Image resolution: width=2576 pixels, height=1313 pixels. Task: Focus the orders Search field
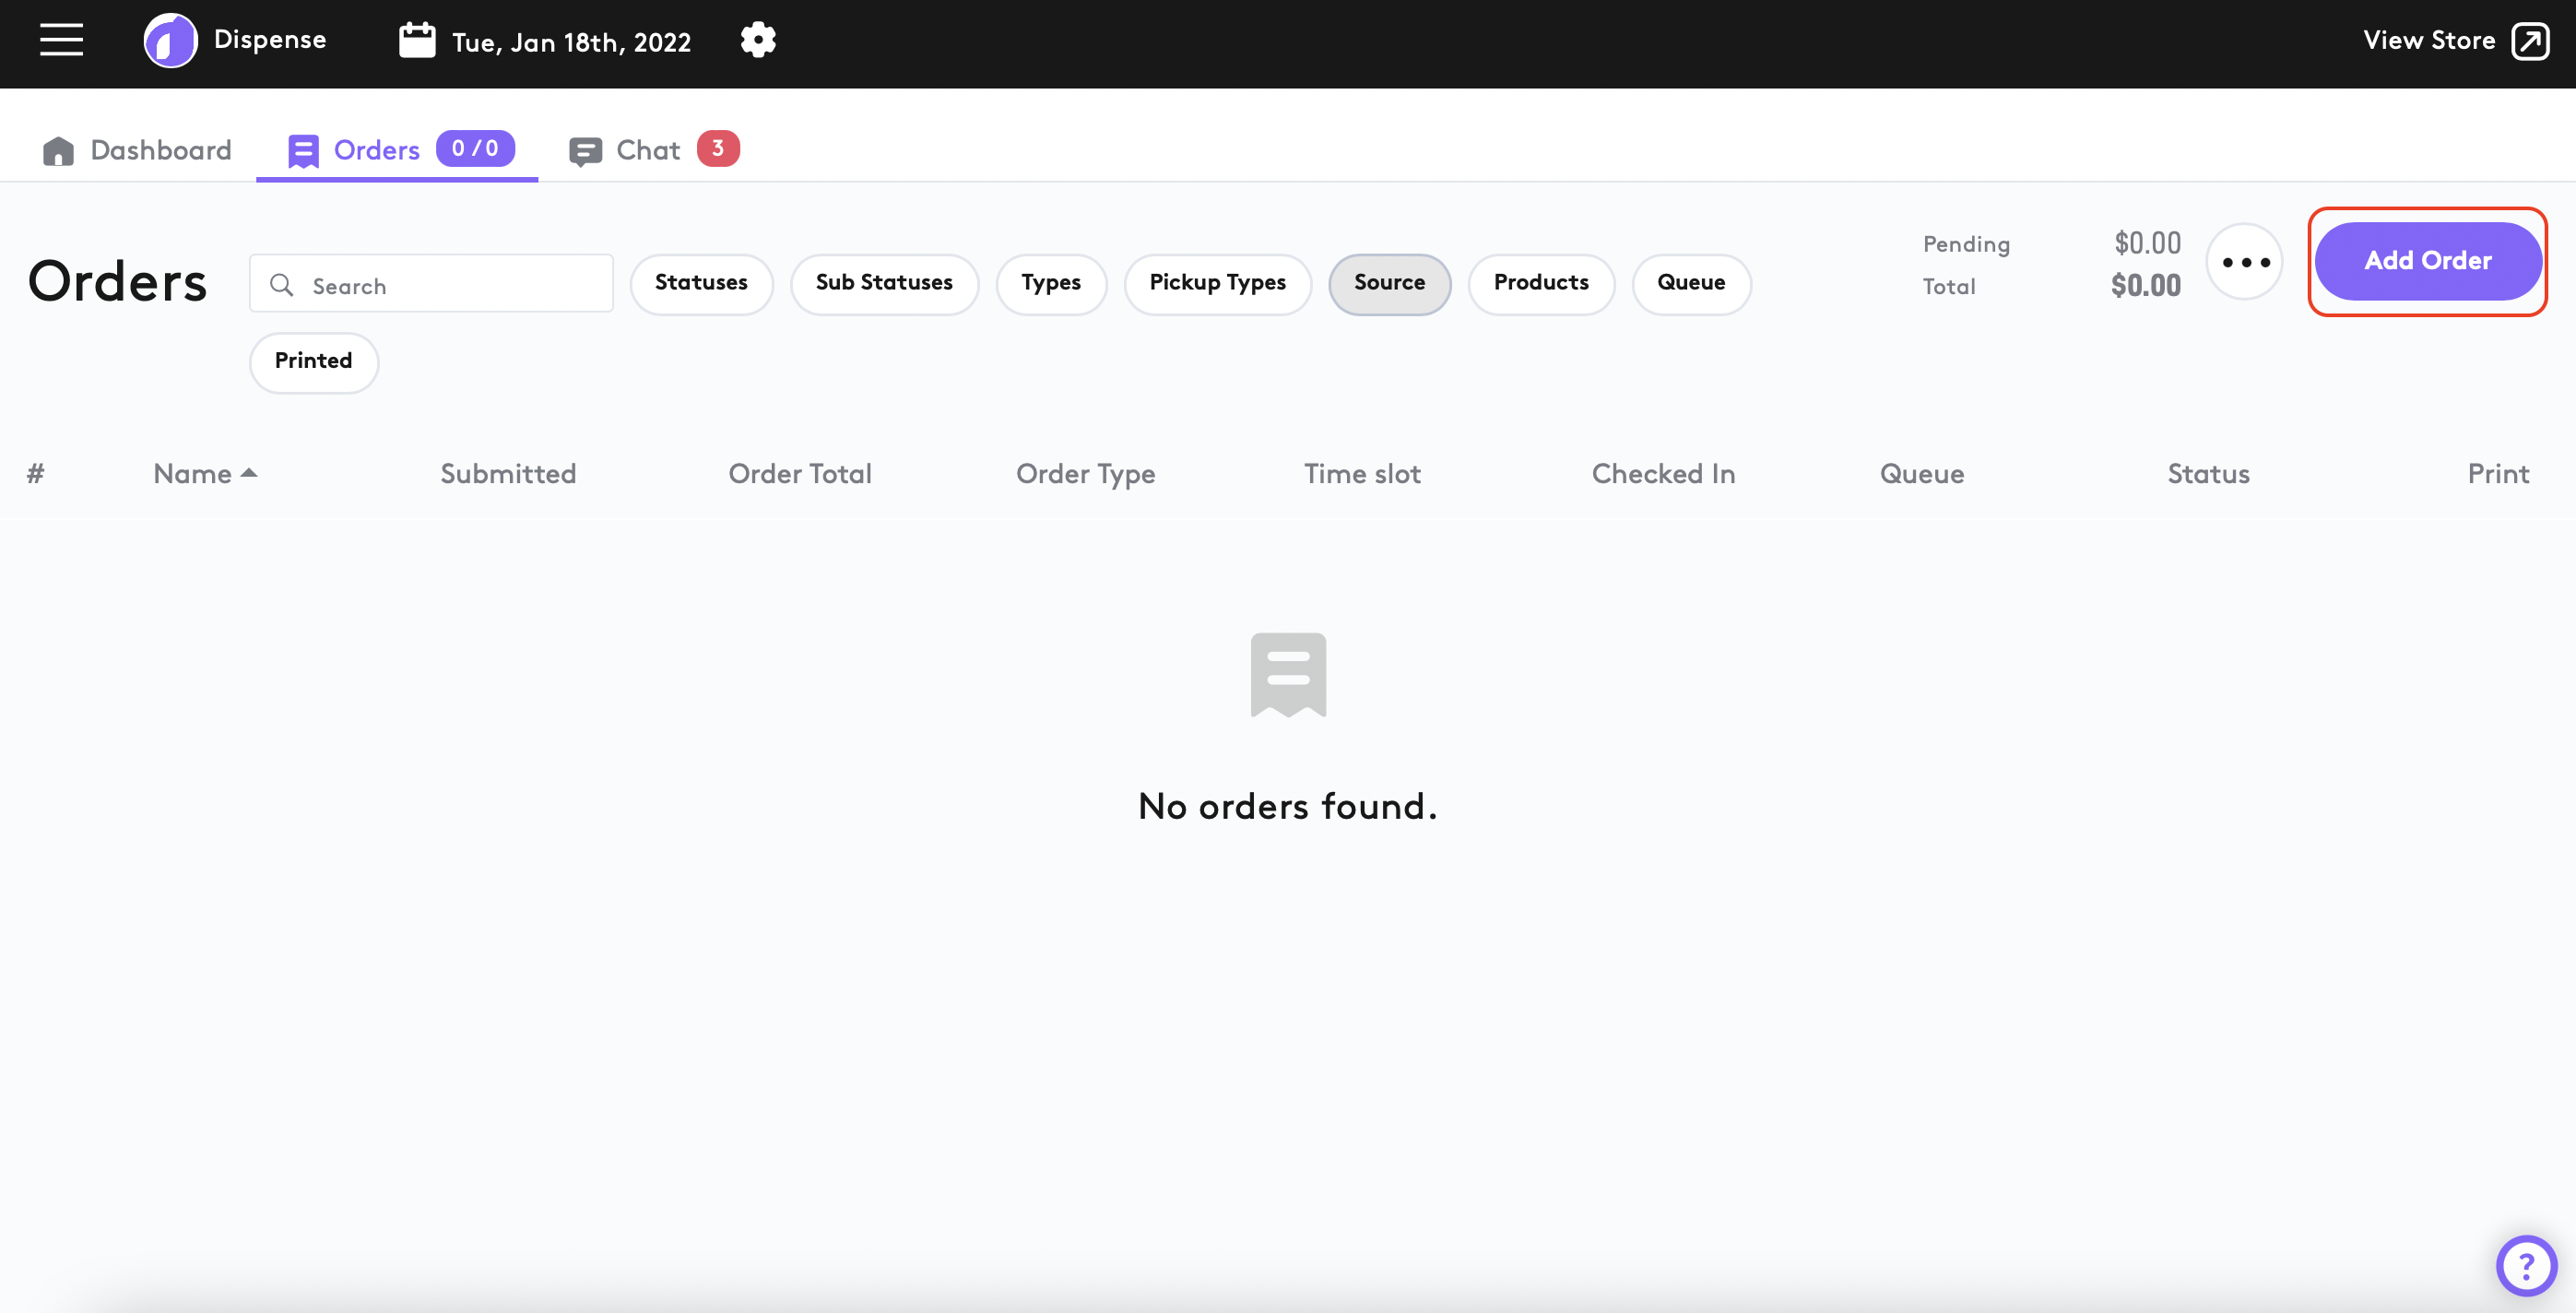click(450, 286)
